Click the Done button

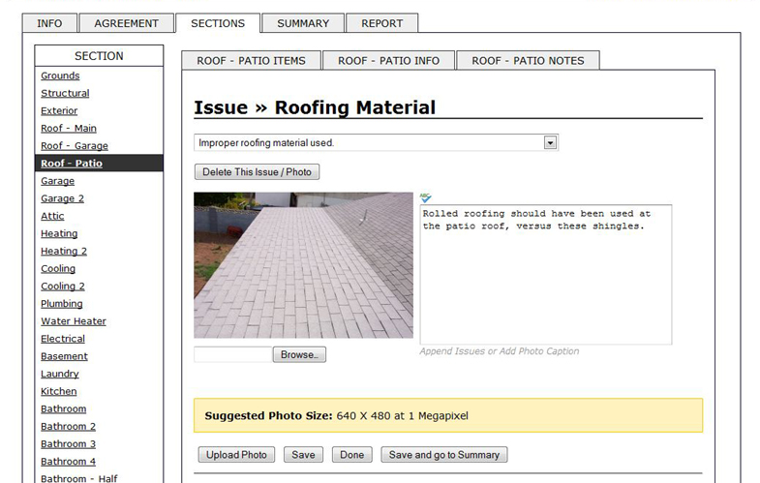pos(351,455)
